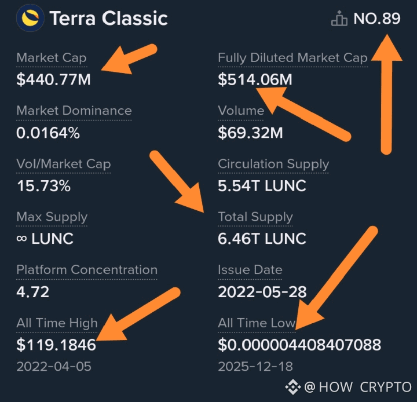
Task: Select the $119.1846 all time high value
Action: click(x=56, y=345)
